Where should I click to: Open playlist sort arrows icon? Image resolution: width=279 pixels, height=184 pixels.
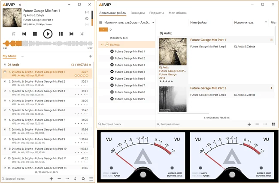pyautogui.click(x=75, y=179)
